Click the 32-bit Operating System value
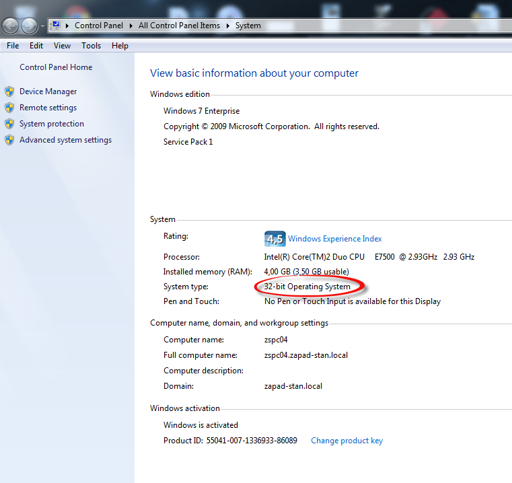This screenshot has width=512, height=483. click(307, 287)
